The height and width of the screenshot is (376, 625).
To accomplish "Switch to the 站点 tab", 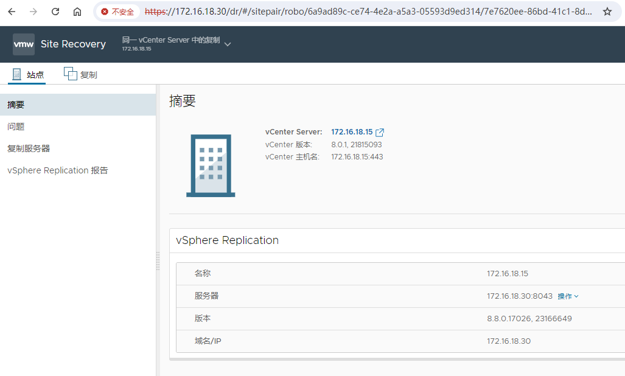I will (x=27, y=74).
